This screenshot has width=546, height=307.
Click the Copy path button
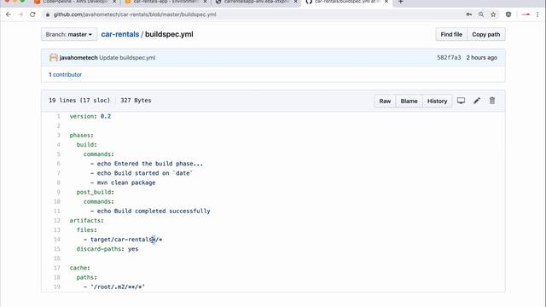(x=485, y=34)
